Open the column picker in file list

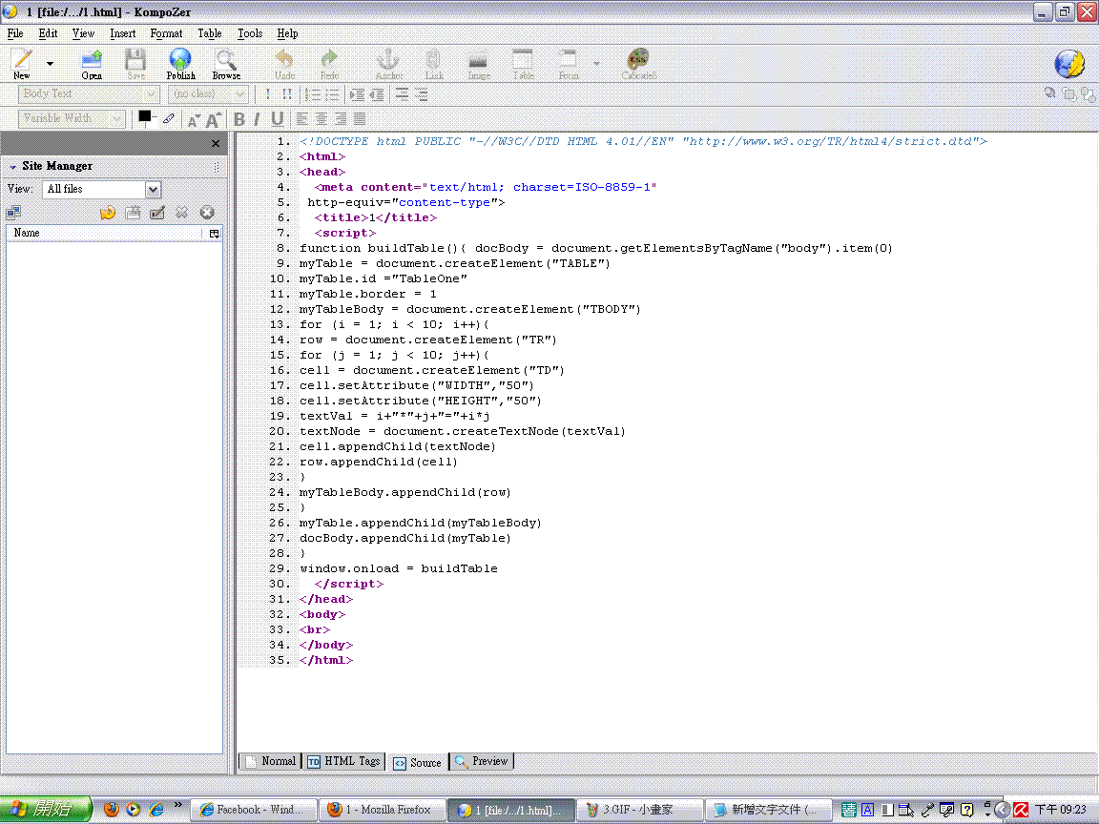click(x=215, y=234)
